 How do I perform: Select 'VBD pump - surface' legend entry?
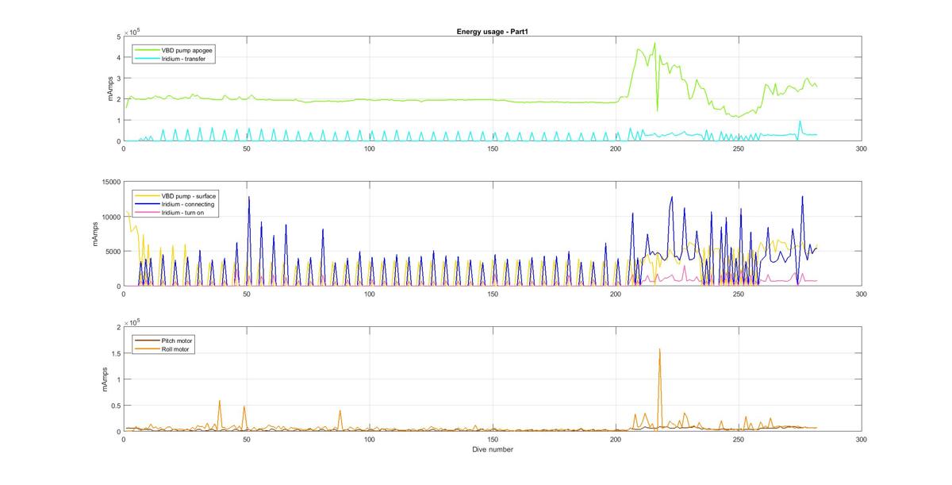click(x=176, y=195)
